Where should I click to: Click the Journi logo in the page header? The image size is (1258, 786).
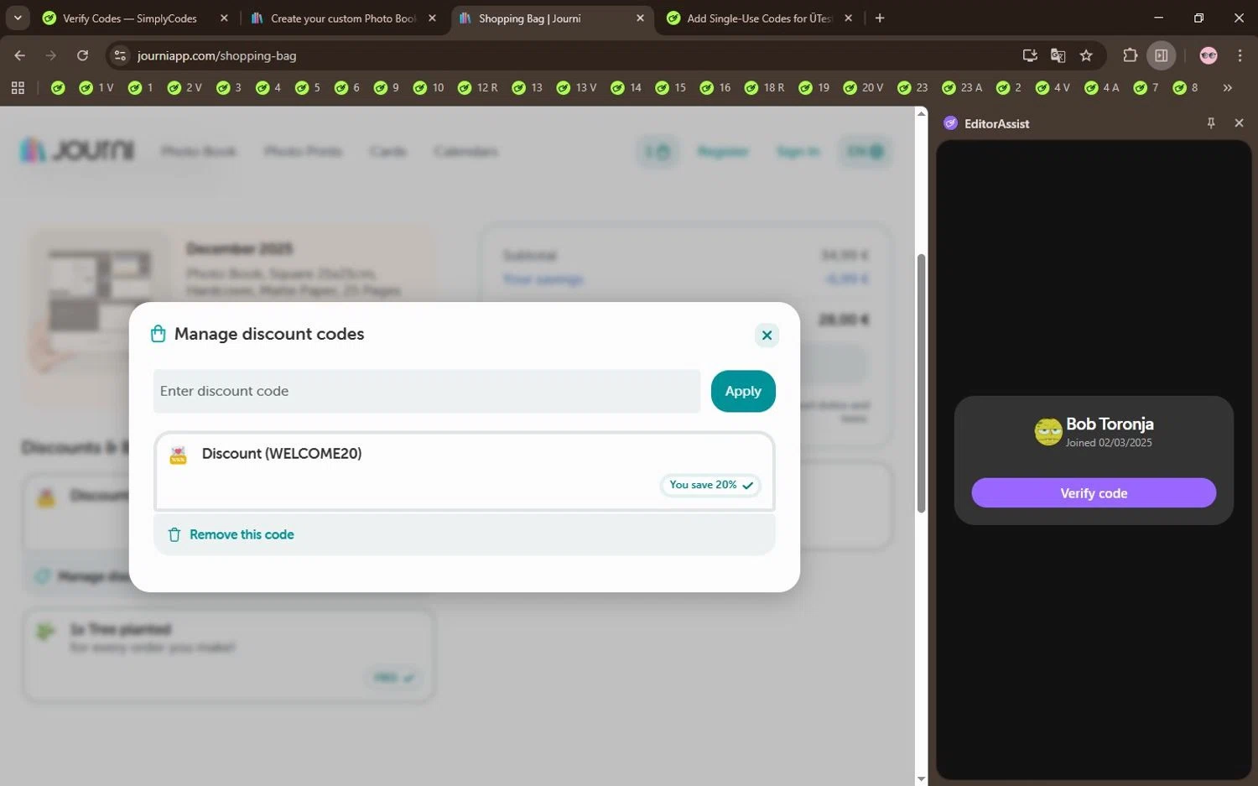coord(77,150)
